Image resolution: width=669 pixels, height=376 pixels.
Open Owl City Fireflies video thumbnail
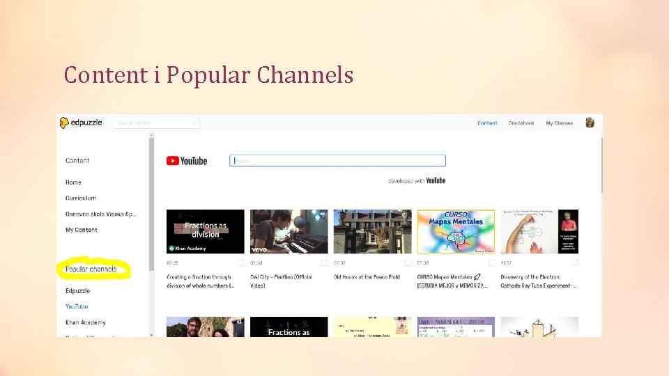pyautogui.click(x=289, y=231)
